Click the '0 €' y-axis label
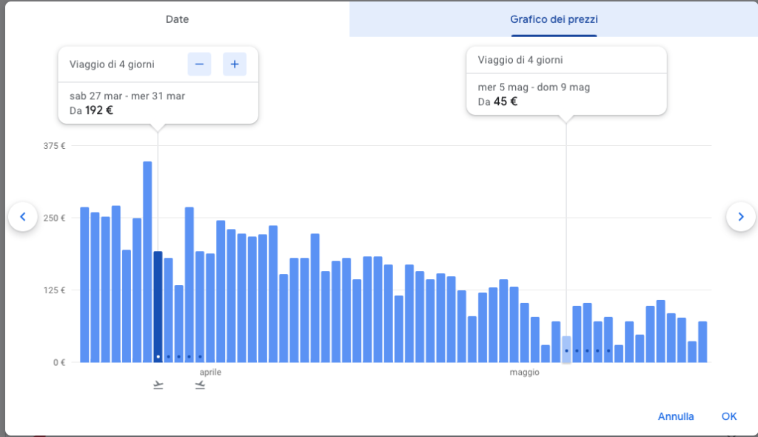This screenshot has width=758, height=437. [x=59, y=362]
